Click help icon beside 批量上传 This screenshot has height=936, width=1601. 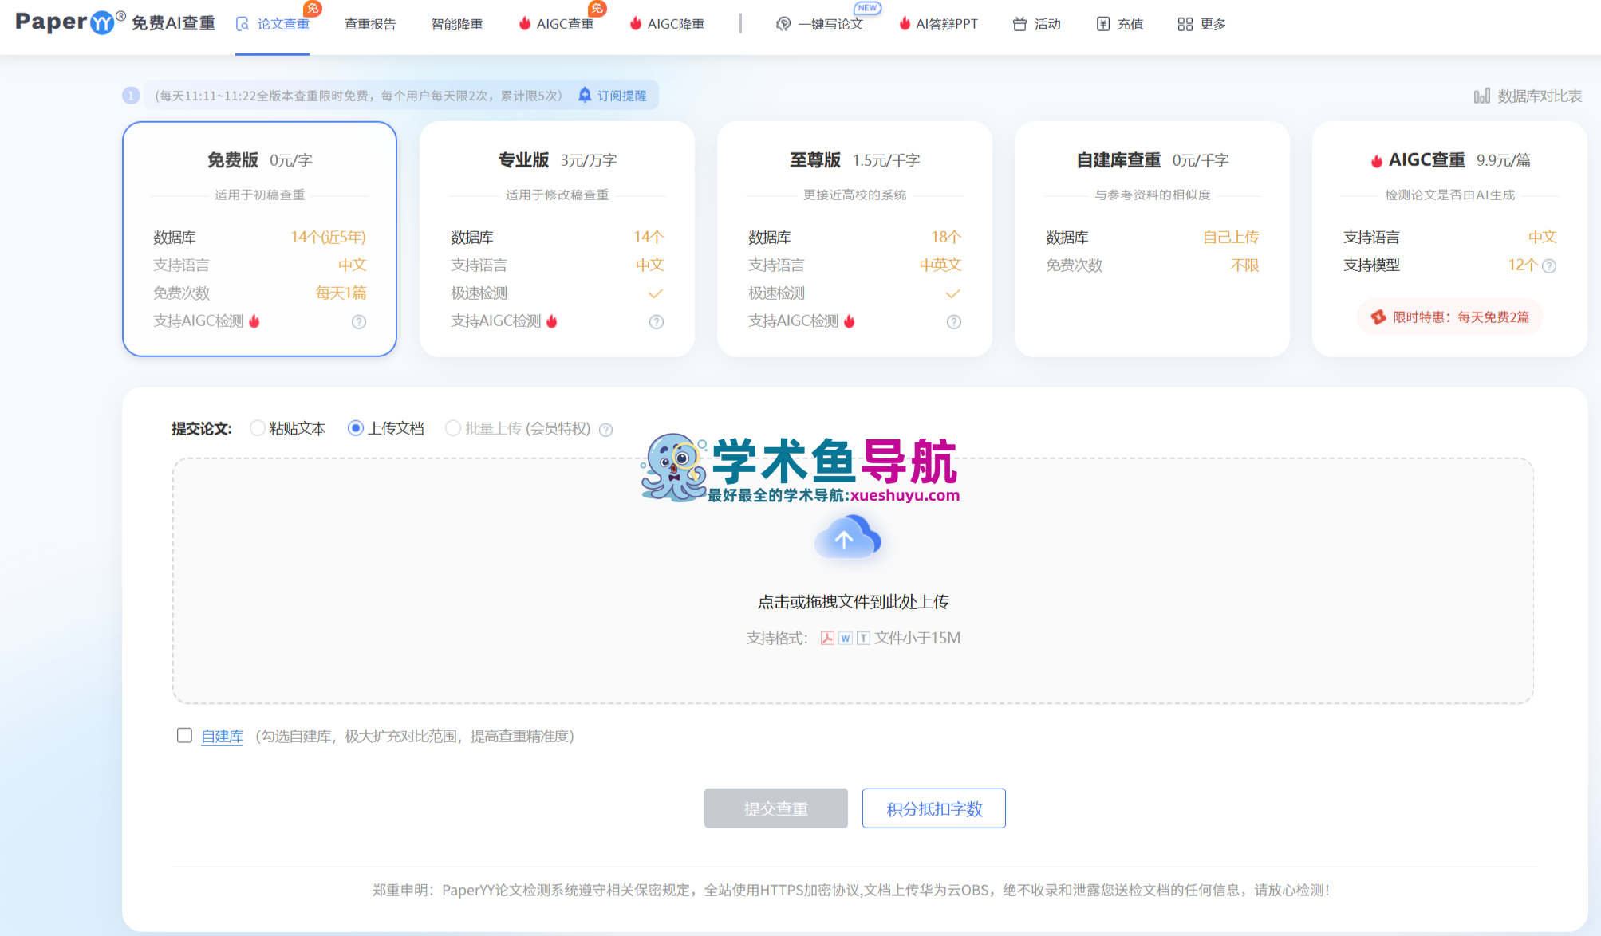click(x=606, y=430)
